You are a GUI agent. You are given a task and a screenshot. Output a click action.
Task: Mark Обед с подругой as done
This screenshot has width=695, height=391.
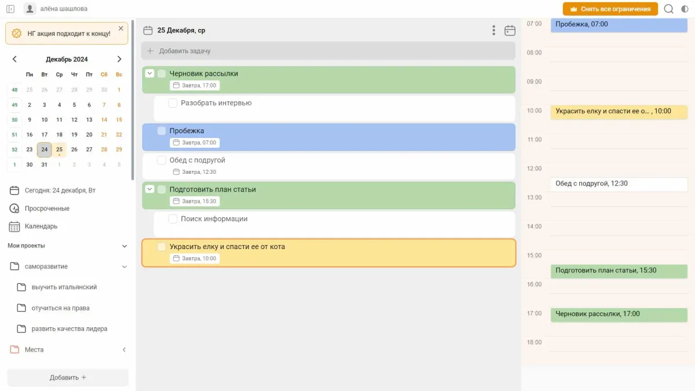click(x=162, y=160)
